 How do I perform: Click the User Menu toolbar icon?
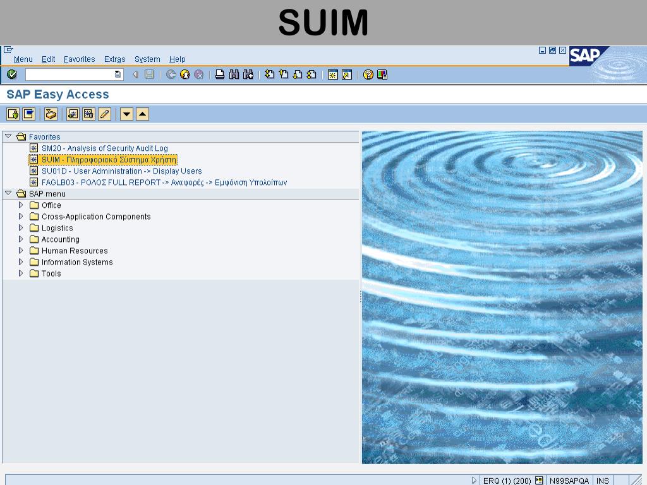tap(13, 114)
